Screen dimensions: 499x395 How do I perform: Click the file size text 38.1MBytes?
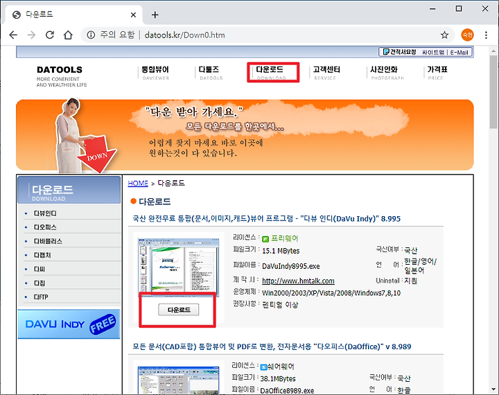pos(278,379)
